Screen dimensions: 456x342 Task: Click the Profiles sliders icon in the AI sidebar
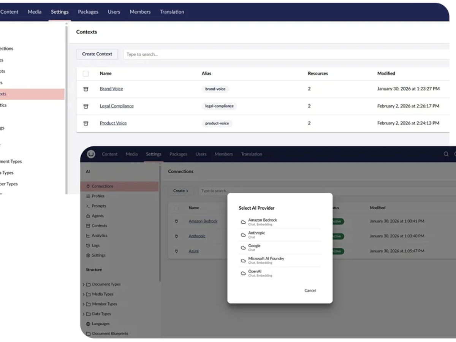coord(88,196)
